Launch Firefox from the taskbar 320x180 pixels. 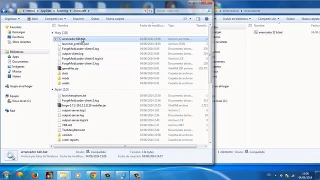[x=35, y=175]
